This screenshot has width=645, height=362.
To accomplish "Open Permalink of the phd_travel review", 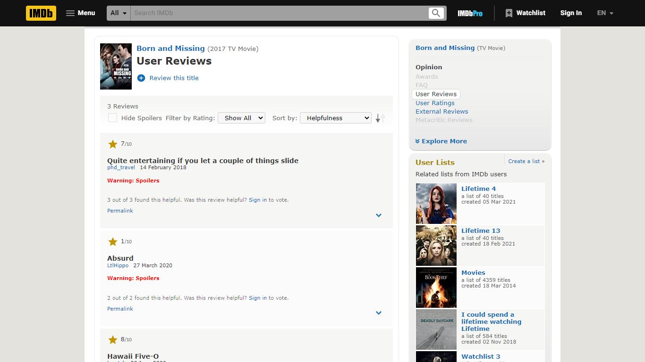I will tap(120, 211).
